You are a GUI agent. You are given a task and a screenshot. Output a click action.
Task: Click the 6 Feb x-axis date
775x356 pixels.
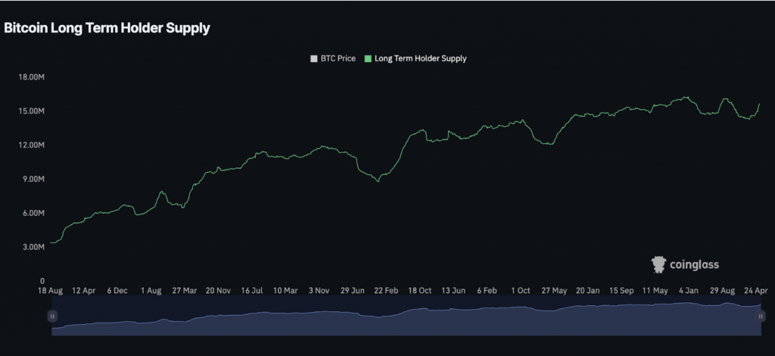pyautogui.click(x=487, y=291)
